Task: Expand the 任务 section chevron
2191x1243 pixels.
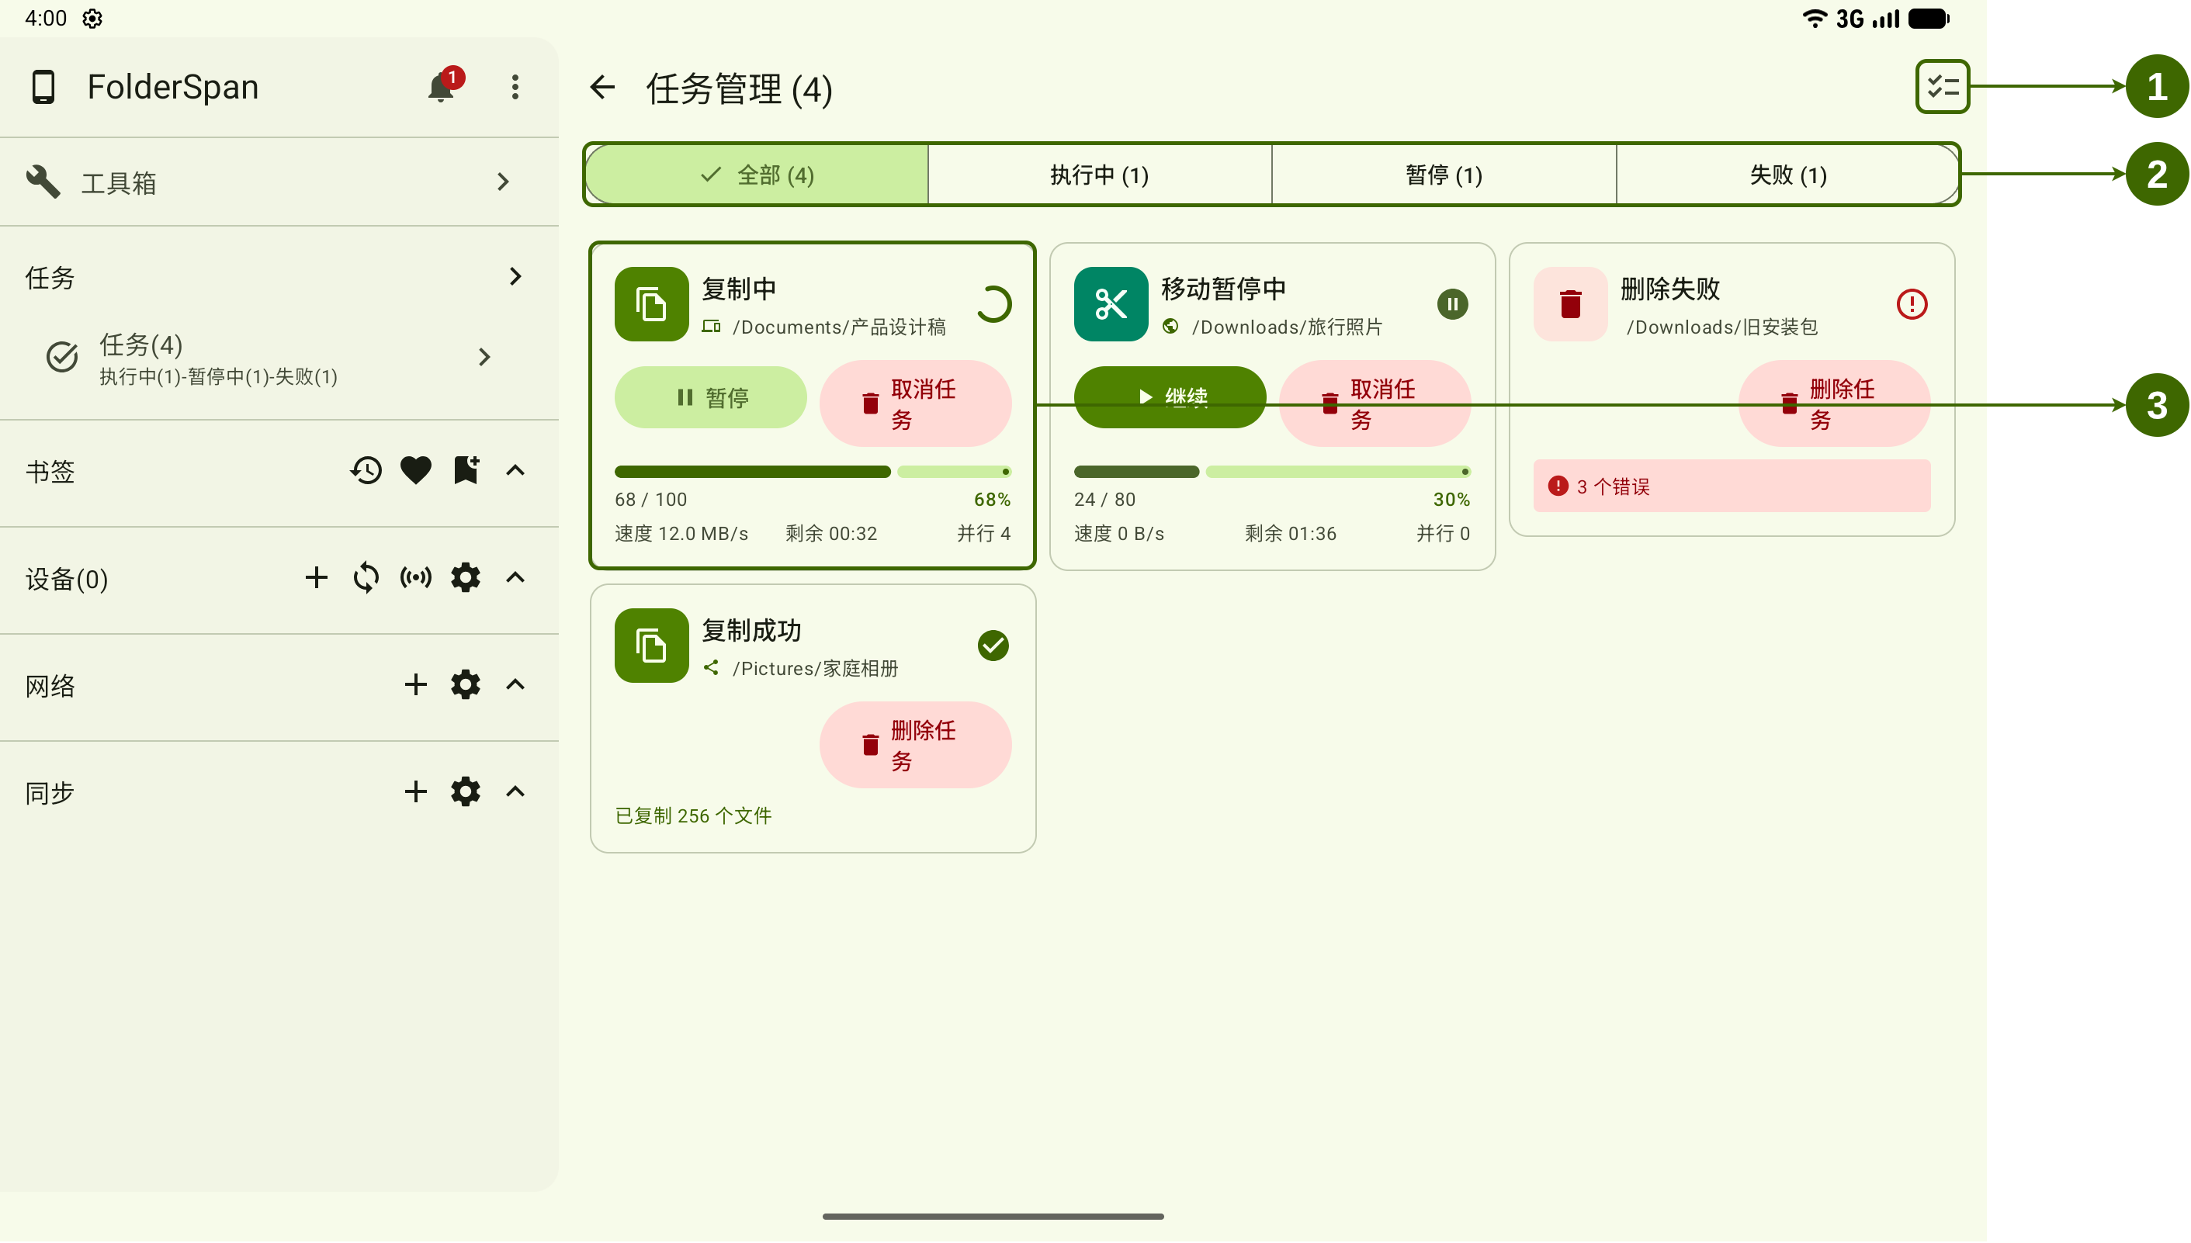Action: pyautogui.click(x=515, y=276)
